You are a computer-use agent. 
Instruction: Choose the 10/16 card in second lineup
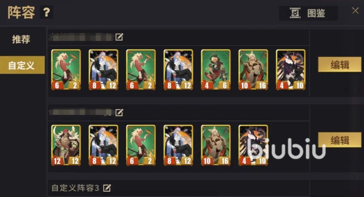pos(216,145)
